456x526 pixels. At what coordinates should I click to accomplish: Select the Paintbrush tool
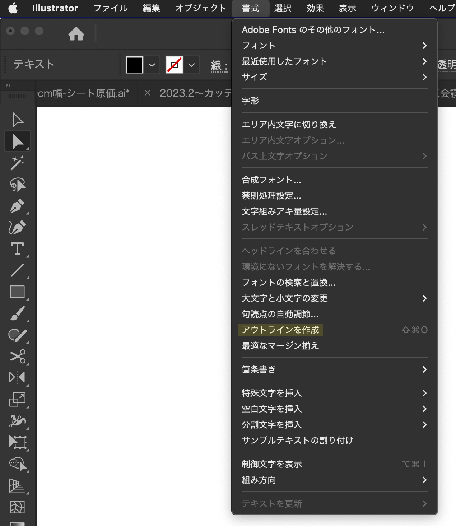click(x=17, y=313)
